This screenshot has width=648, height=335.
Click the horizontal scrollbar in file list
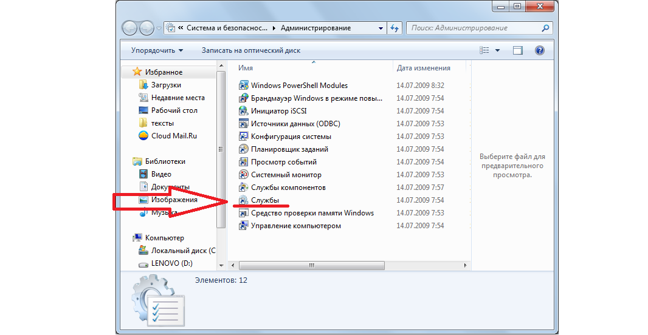point(311,265)
